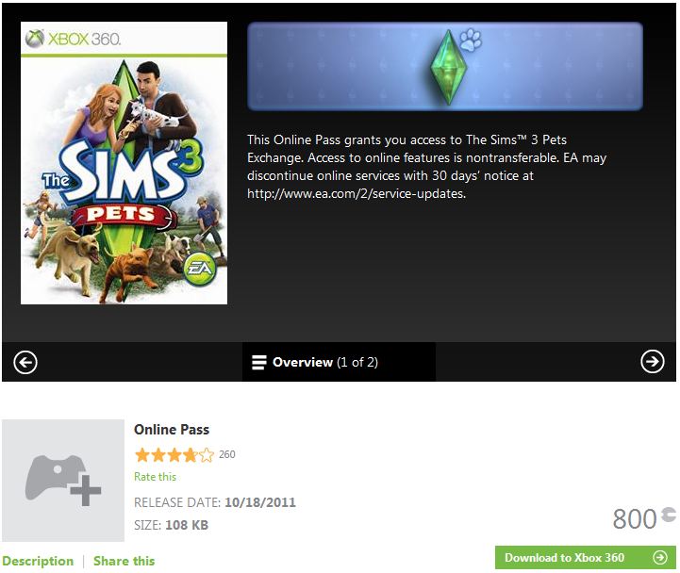Click the Overview list icon

click(x=259, y=362)
